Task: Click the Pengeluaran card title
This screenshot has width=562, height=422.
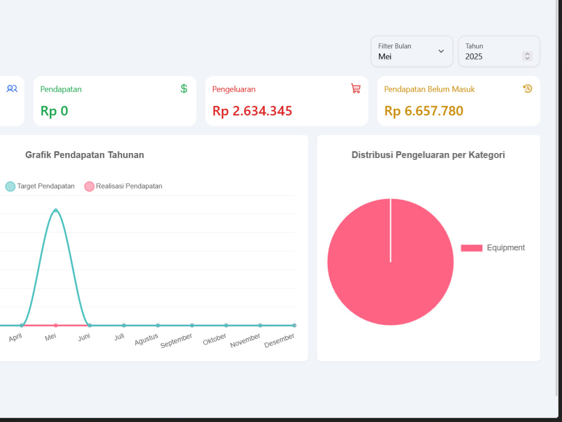Action: tap(234, 89)
